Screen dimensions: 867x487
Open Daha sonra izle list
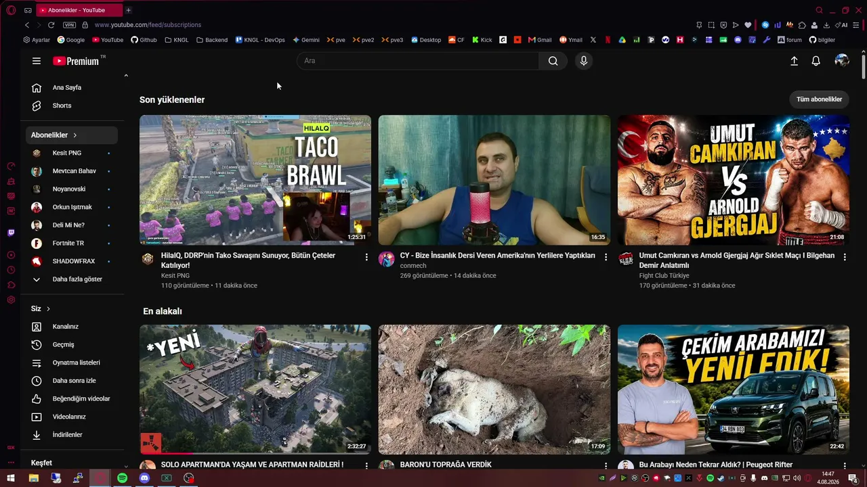pos(73,381)
